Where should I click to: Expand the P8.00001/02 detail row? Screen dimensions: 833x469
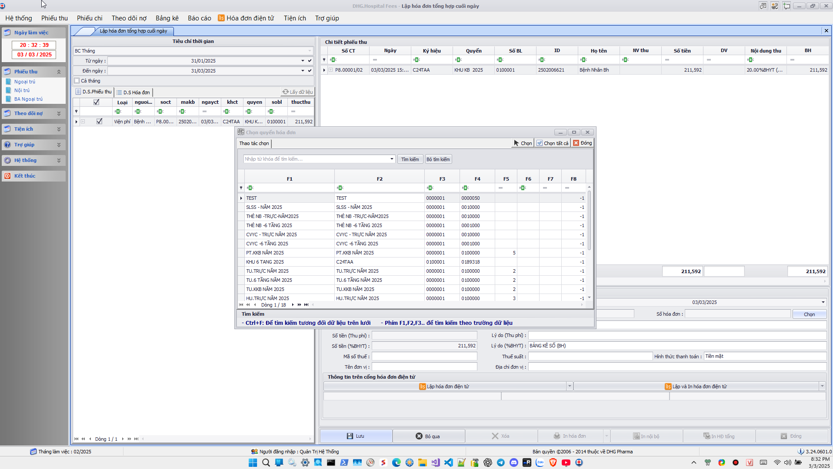[331, 70]
